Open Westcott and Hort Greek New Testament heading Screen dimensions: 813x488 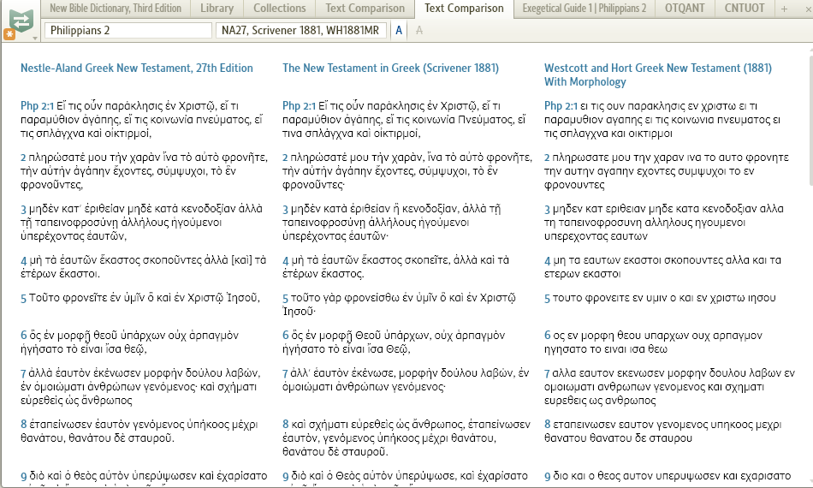point(658,74)
